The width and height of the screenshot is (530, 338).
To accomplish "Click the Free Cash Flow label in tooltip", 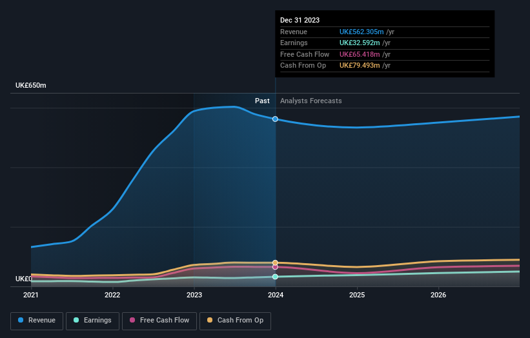I will point(305,54).
